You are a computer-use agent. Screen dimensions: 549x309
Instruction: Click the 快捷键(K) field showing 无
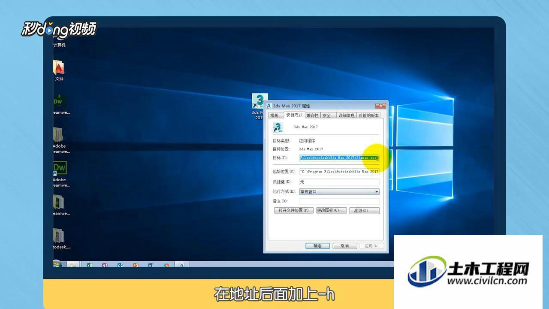tap(339, 182)
